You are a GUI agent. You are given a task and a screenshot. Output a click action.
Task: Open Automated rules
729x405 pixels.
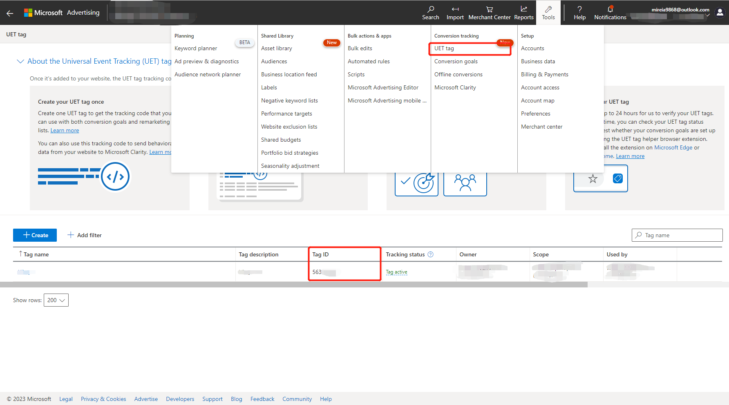point(369,61)
